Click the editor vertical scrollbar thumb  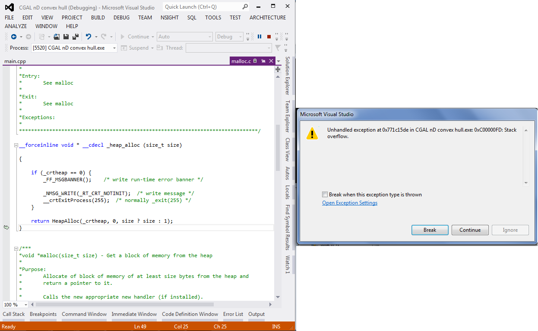(278, 147)
